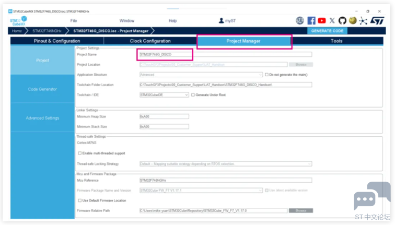Open the File menu
Image resolution: width=395 pixels, height=225 pixels.
tap(74, 21)
